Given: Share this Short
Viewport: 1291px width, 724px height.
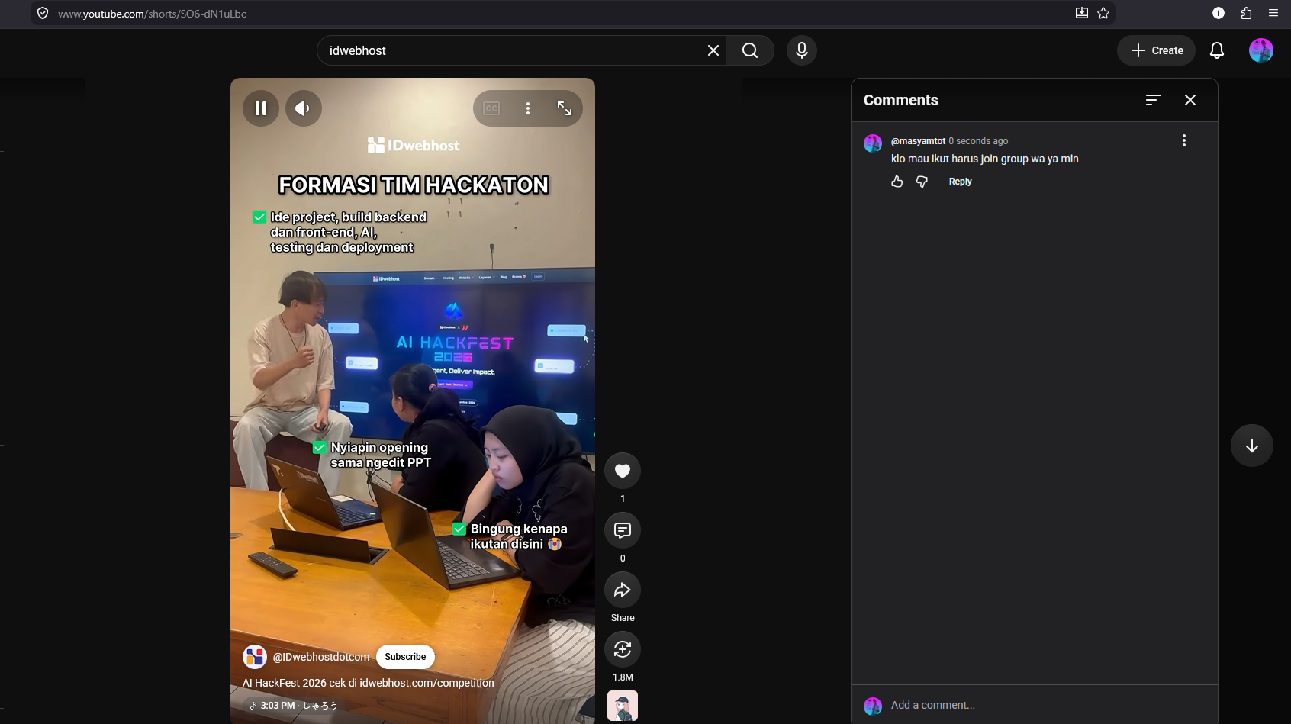Looking at the screenshot, I should click(x=623, y=590).
